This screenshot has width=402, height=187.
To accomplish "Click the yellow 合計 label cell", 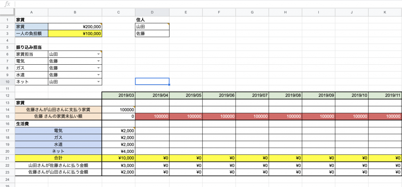I will coord(58,158).
